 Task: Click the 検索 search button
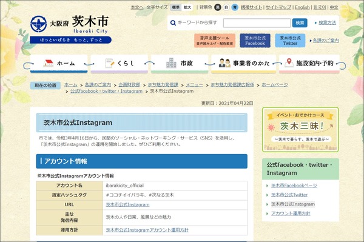click(300, 22)
